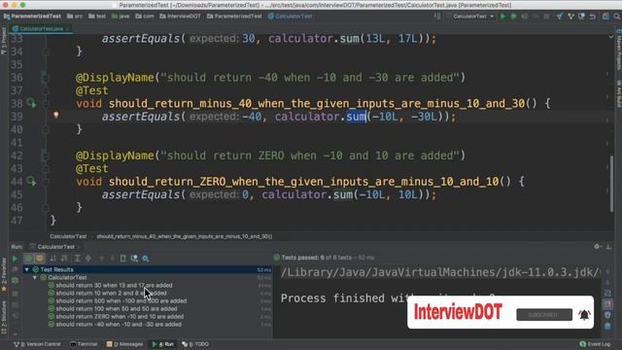Select 'should return ZERO when -10 and 10' test
The image size is (622, 350).
(120, 317)
